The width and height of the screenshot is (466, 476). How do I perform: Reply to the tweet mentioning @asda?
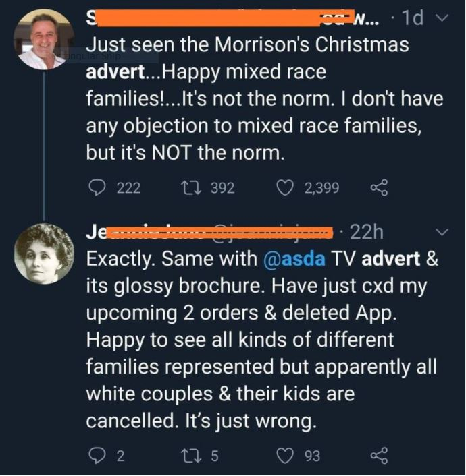(x=97, y=456)
